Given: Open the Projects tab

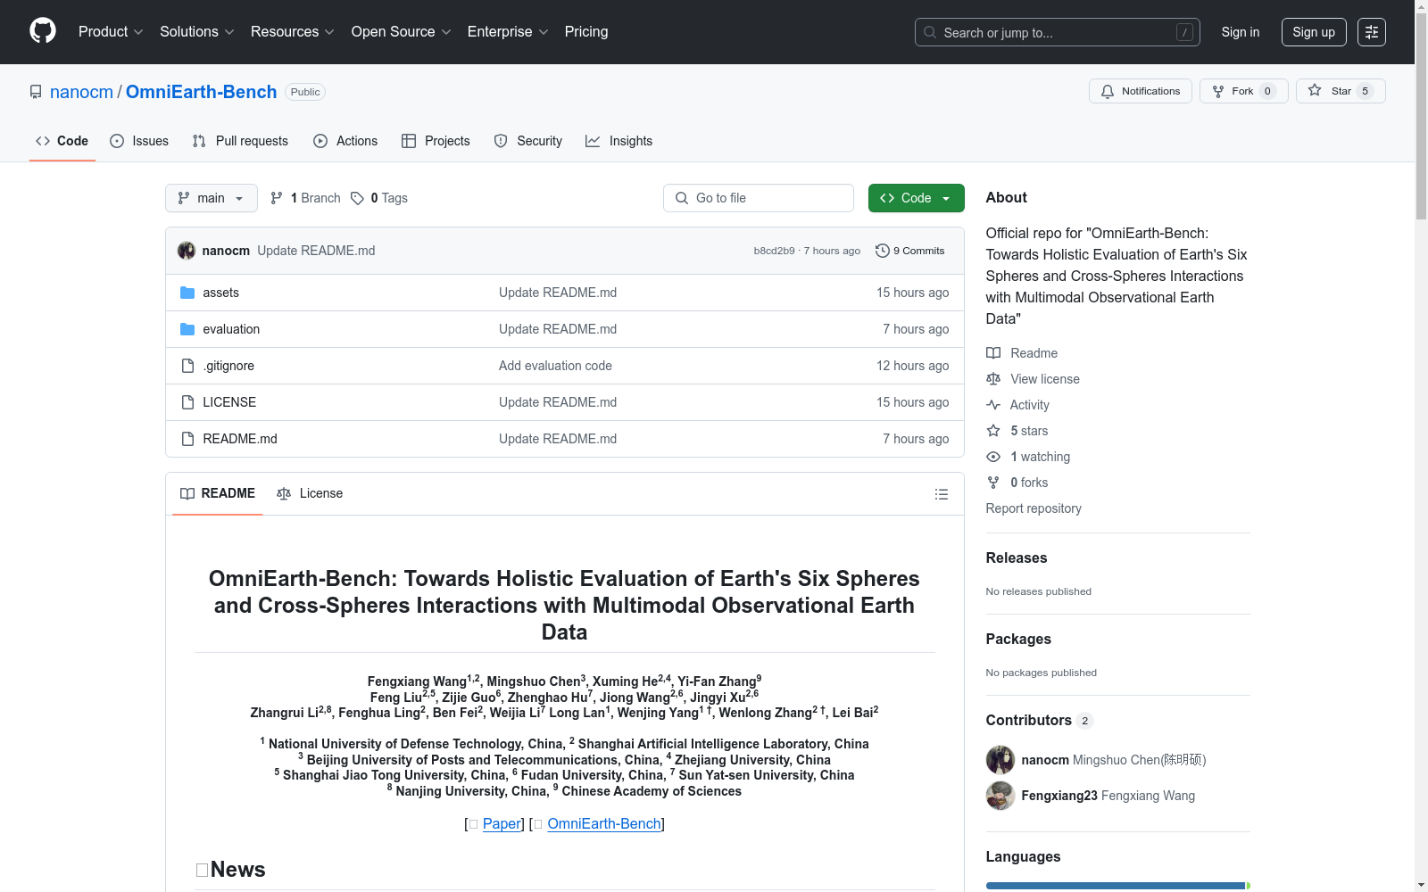Looking at the screenshot, I should [436, 141].
